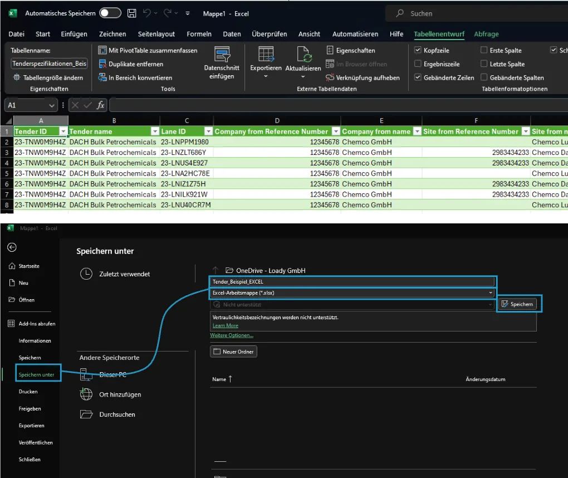
Task: Open Startseite in backstage sidebar
Action: pos(24,266)
